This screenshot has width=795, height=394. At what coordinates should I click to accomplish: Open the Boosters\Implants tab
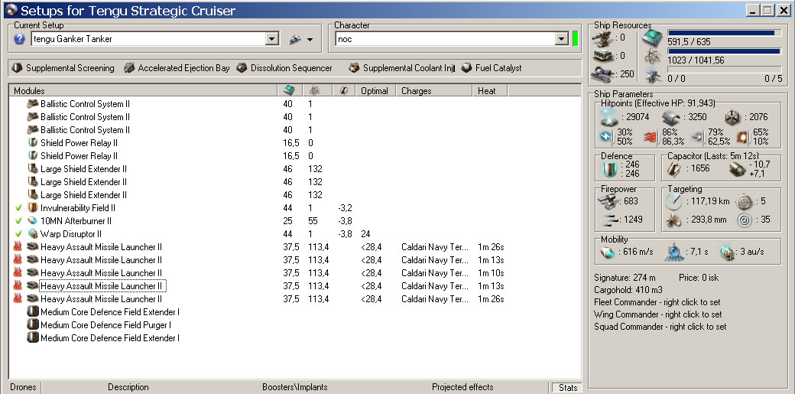[294, 387]
